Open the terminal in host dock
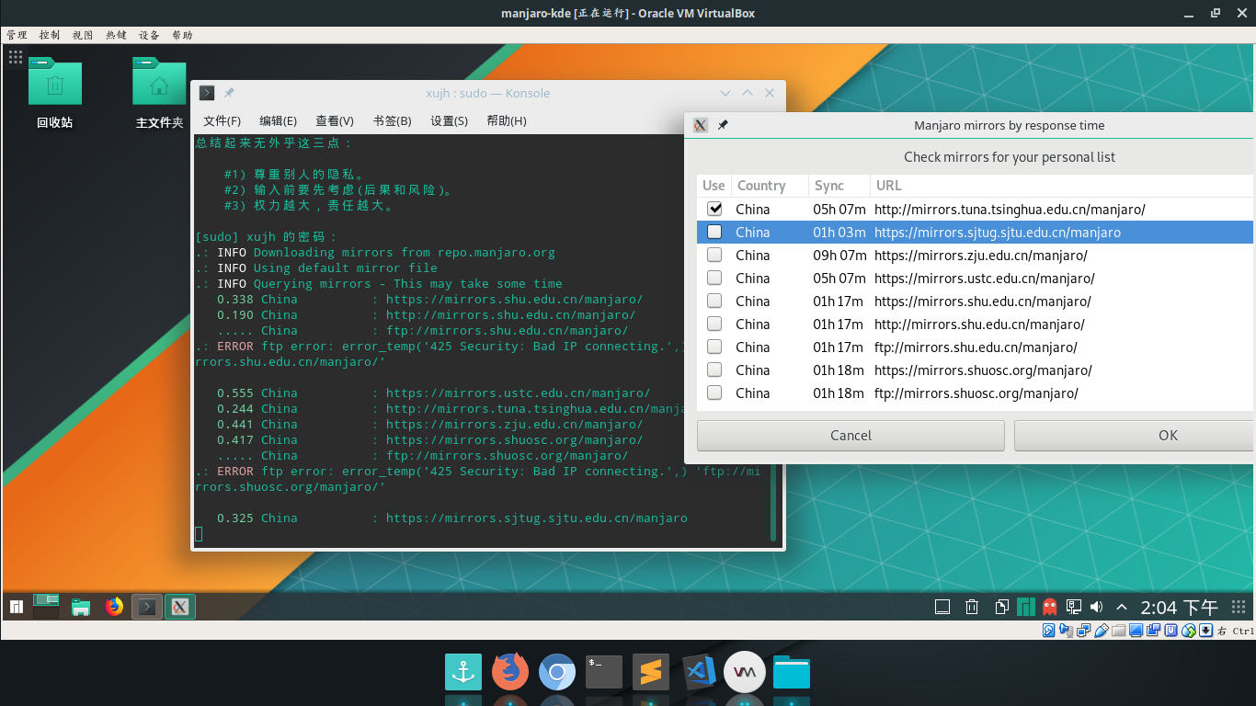 (604, 673)
